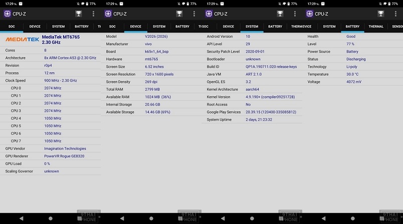The width and height of the screenshot is (403, 224).
Task: Tap the Wi-Fi status icon in DEVICE-tab screenshot
Action: (183, 4)
